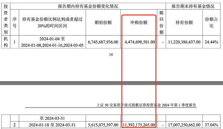Select value 17,007,250,662.00
223x129 pixels.
(x=184, y=125)
